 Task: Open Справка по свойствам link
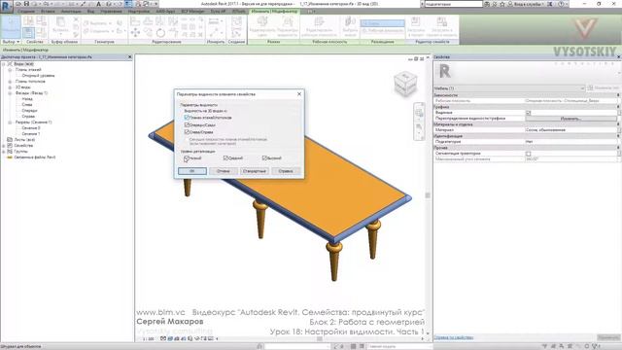point(454,337)
